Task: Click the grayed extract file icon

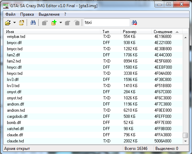Action: [44, 23]
